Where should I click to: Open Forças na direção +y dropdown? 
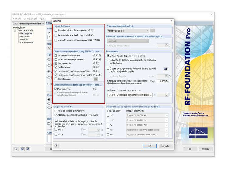[x=147, y=120]
